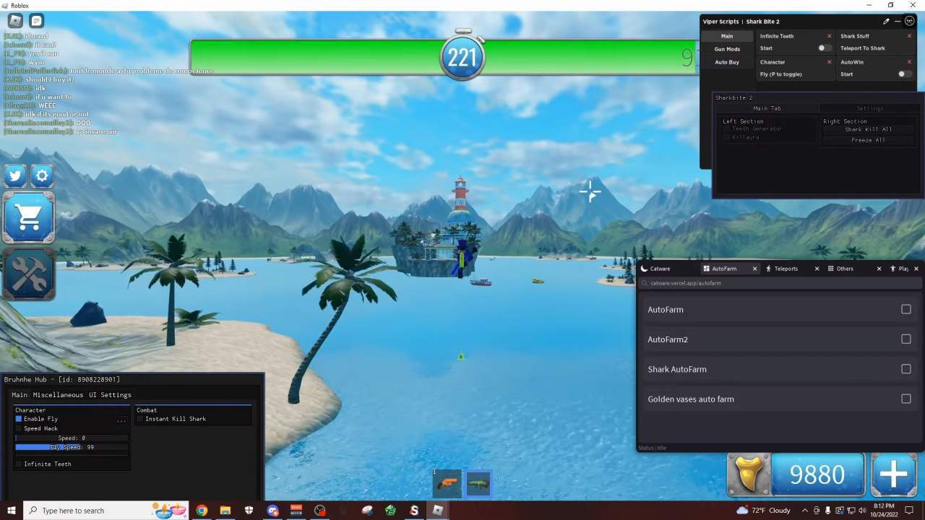Click the Catware address bar
This screenshot has width=925, height=520.
(x=779, y=283)
